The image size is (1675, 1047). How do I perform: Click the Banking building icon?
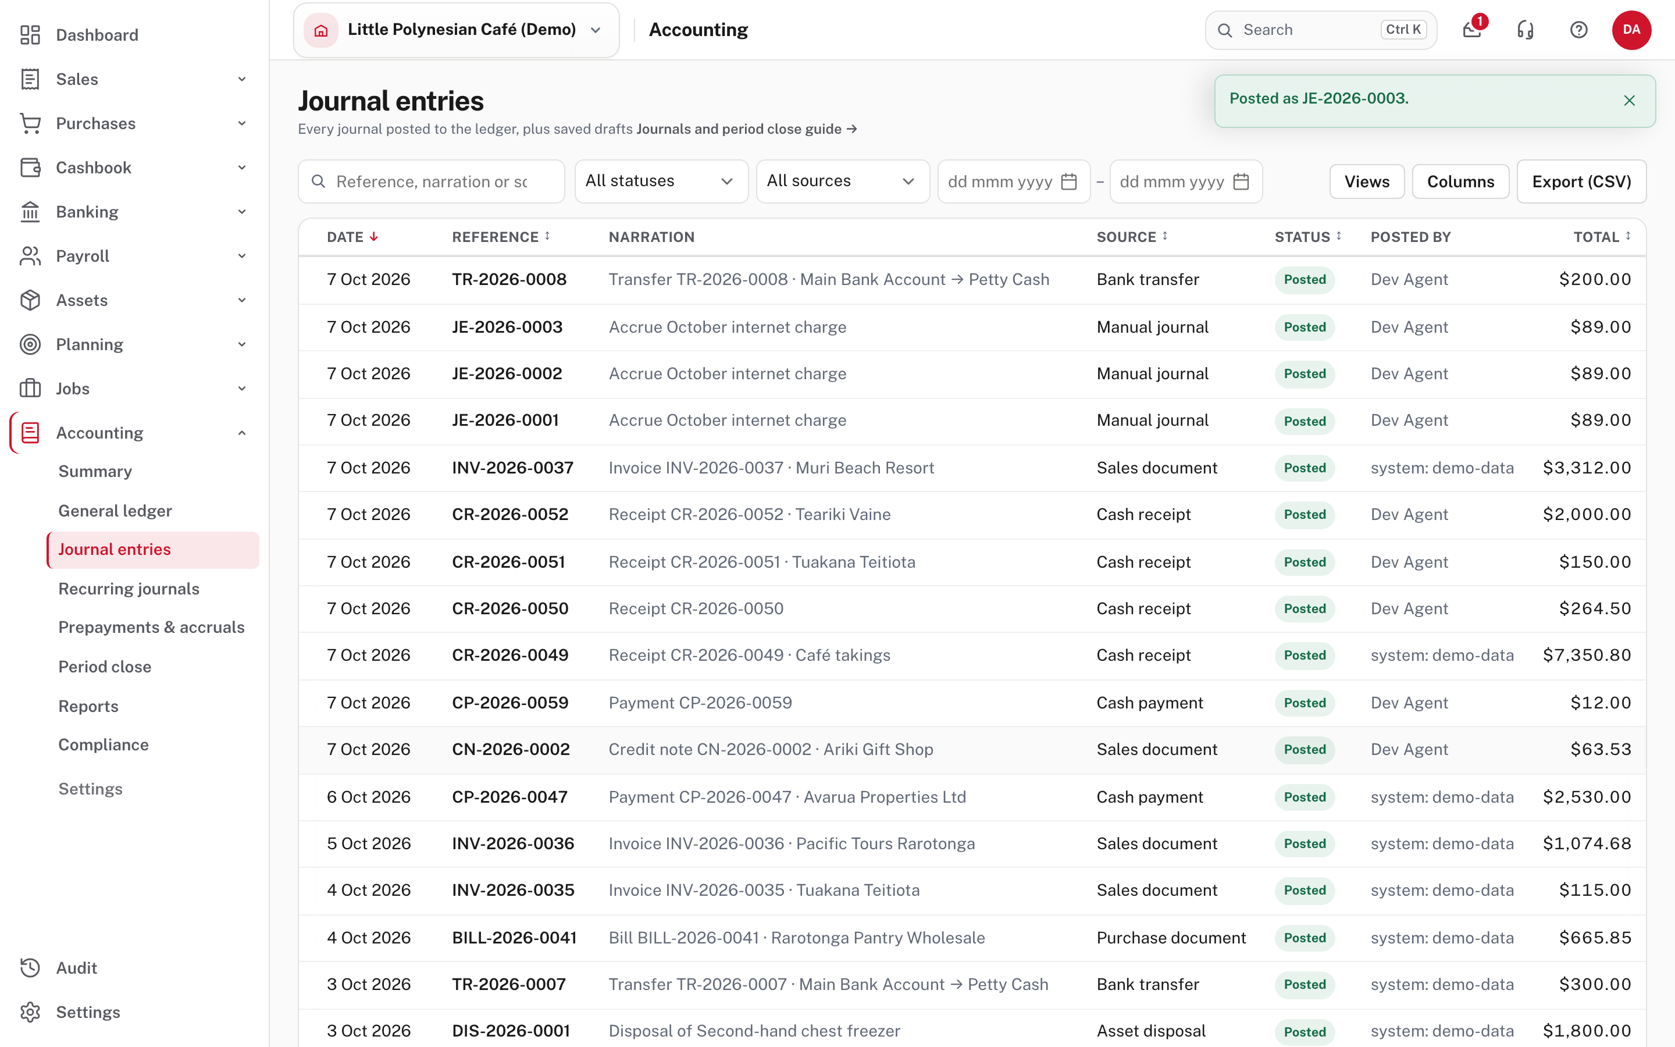pyautogui.click(x=30, y=212)
